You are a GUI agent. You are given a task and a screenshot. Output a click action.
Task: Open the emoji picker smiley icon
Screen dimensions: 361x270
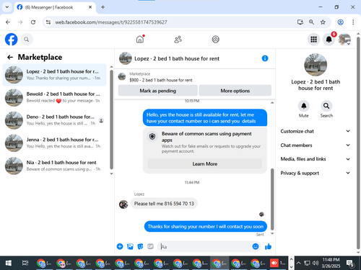[256, 246]
